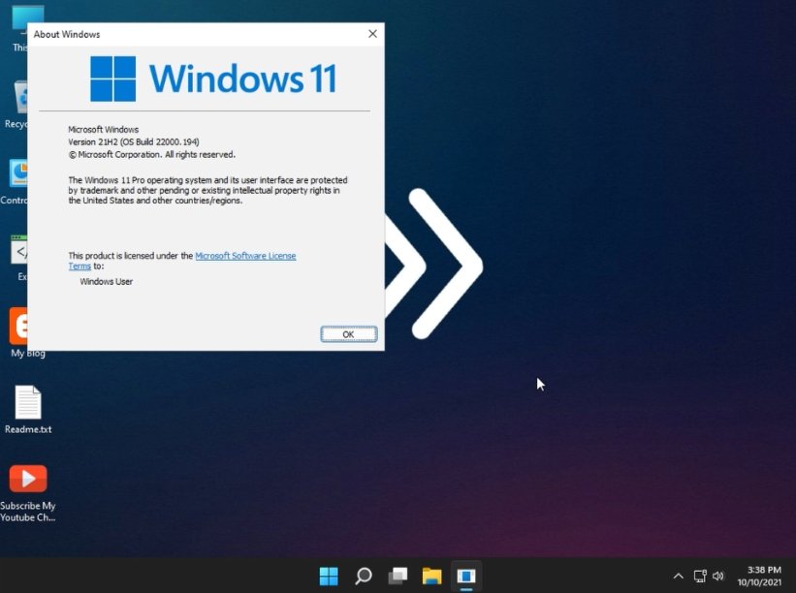796x593 pixels.
Task: Open the network icon in system tray
Action: point(700,576)
